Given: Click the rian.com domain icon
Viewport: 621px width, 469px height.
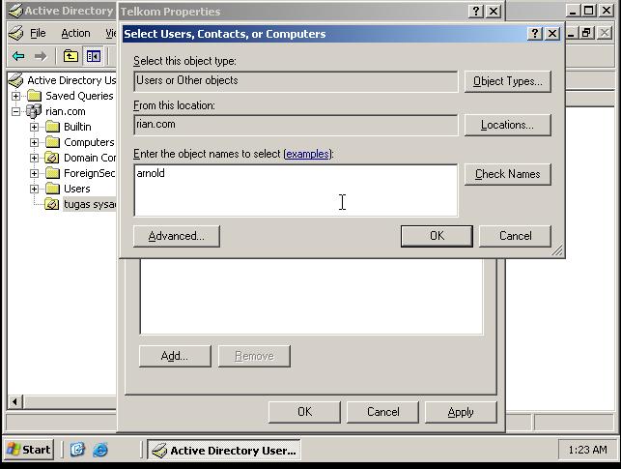Looking at the screenshot, I should (x=34, y=111).
